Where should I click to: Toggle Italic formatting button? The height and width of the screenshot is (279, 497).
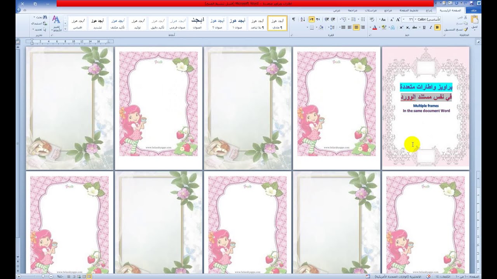pos(431,27)
